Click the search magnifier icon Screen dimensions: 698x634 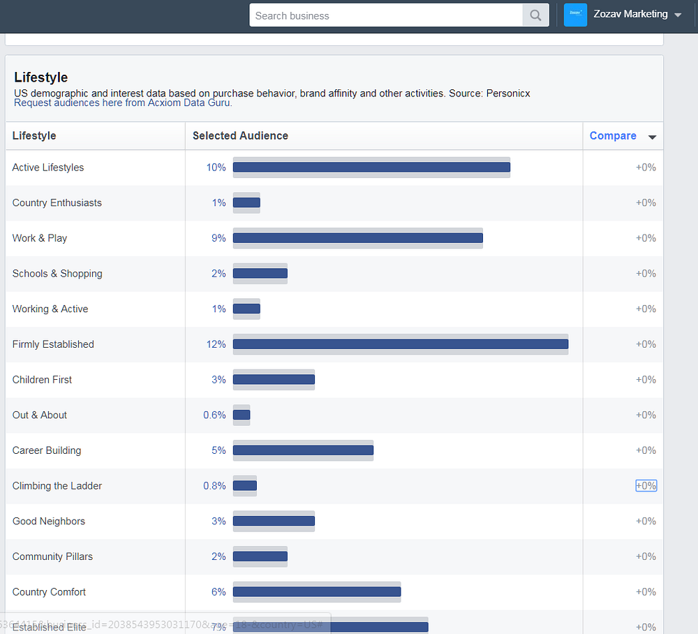click(535, 15)
